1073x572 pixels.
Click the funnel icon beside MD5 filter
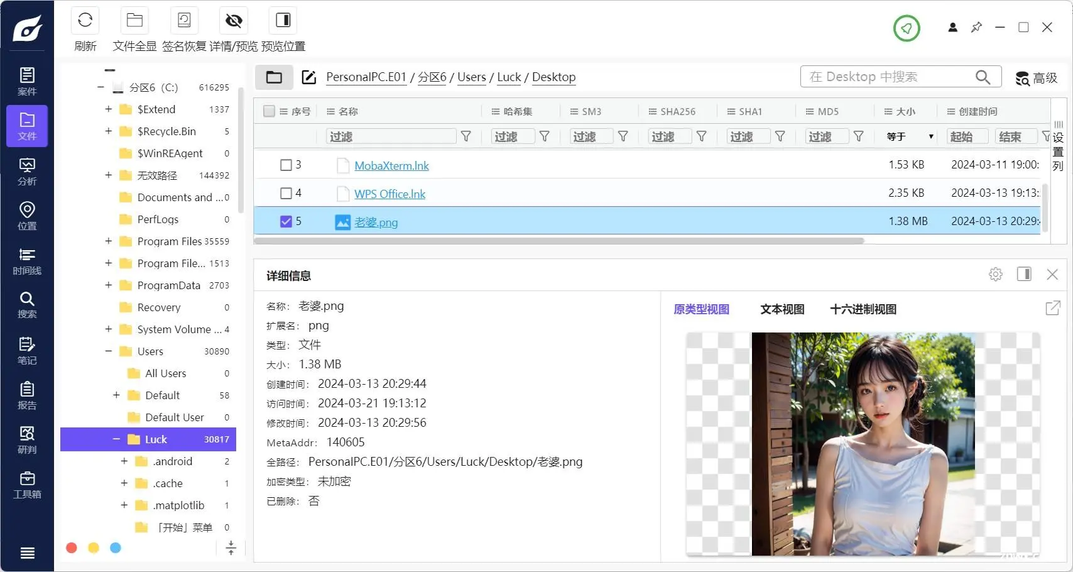point(859,136)
